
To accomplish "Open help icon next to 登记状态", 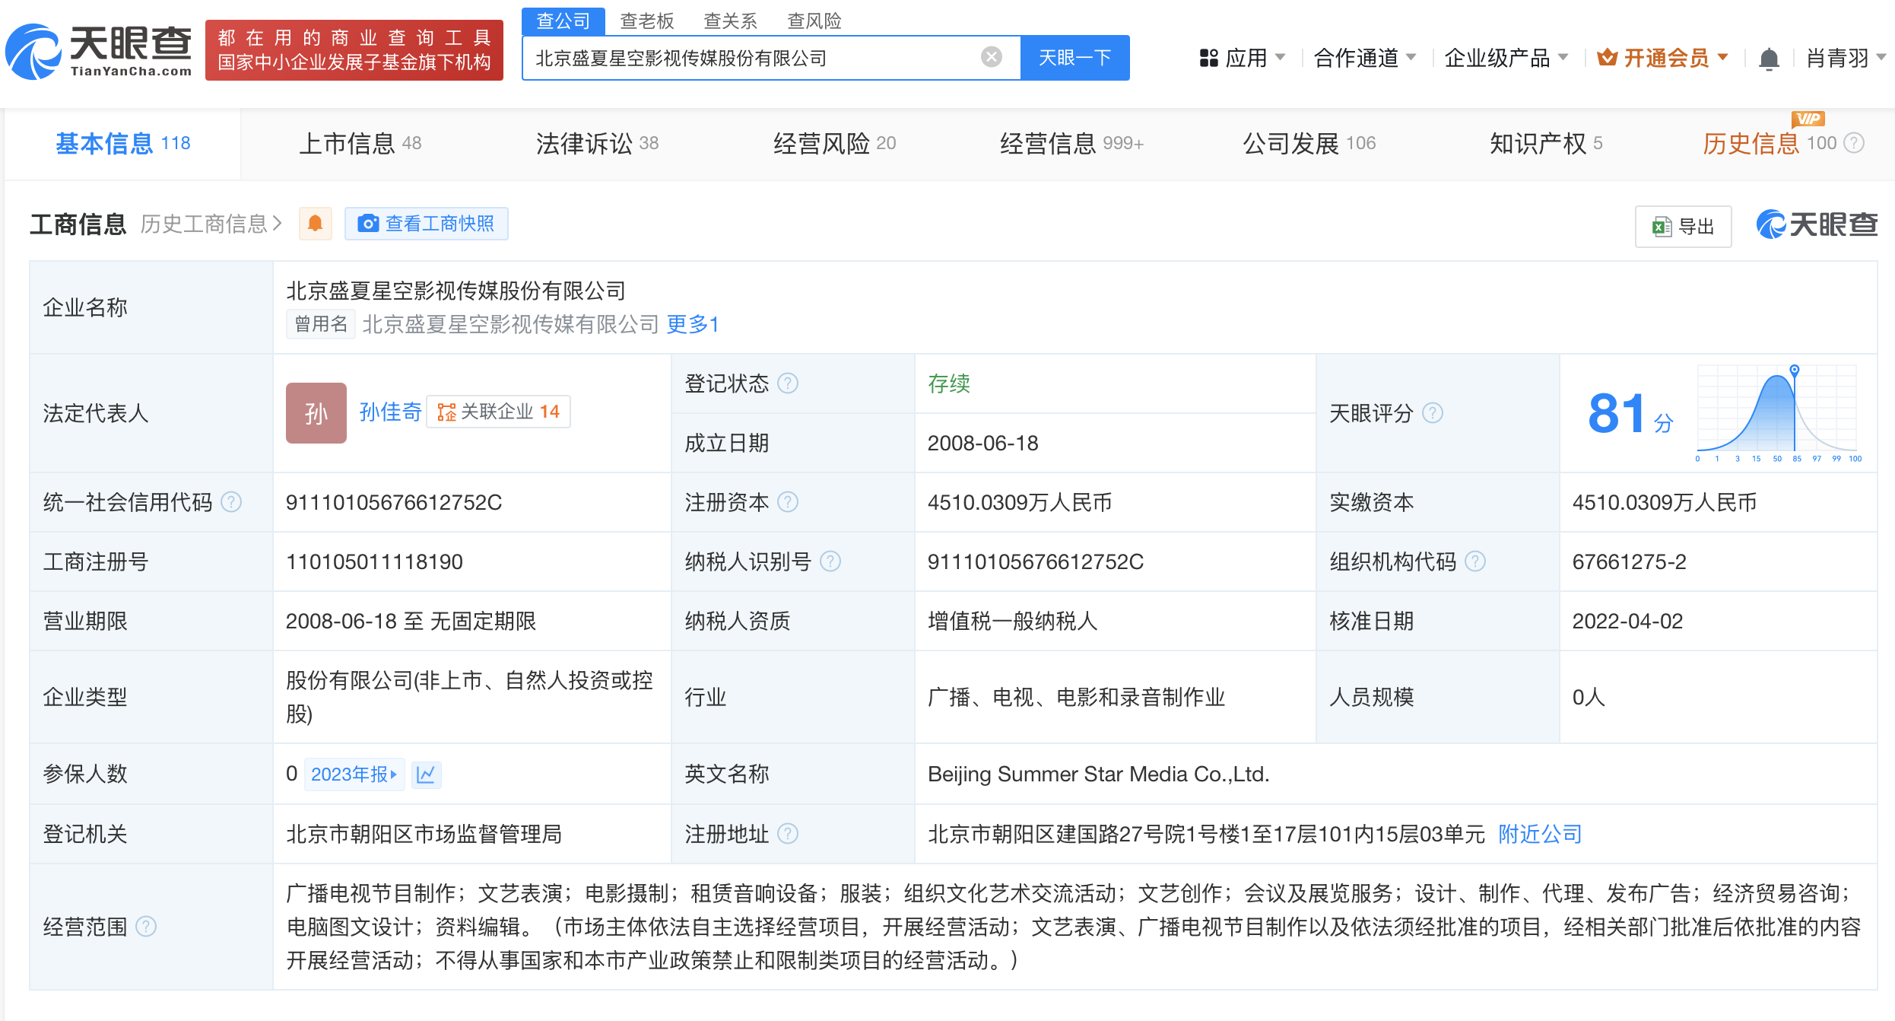I will pyautogui.click(x=789, y=383).
